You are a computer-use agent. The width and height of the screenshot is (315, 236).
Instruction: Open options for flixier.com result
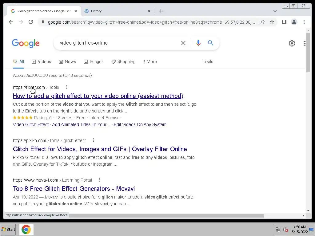click(67, 87)
